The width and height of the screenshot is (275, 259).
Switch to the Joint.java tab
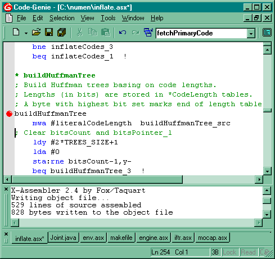pos(64,238)
